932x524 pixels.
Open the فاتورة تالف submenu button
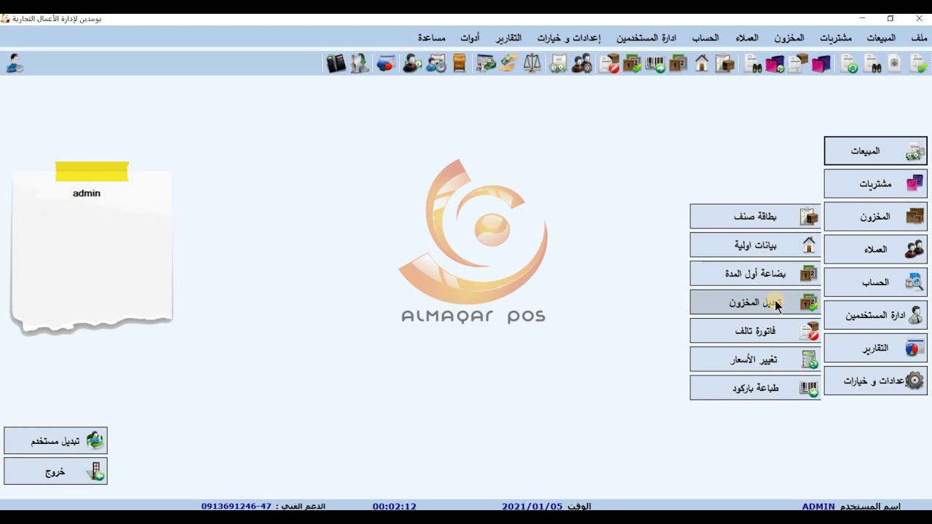click(755, 331)
